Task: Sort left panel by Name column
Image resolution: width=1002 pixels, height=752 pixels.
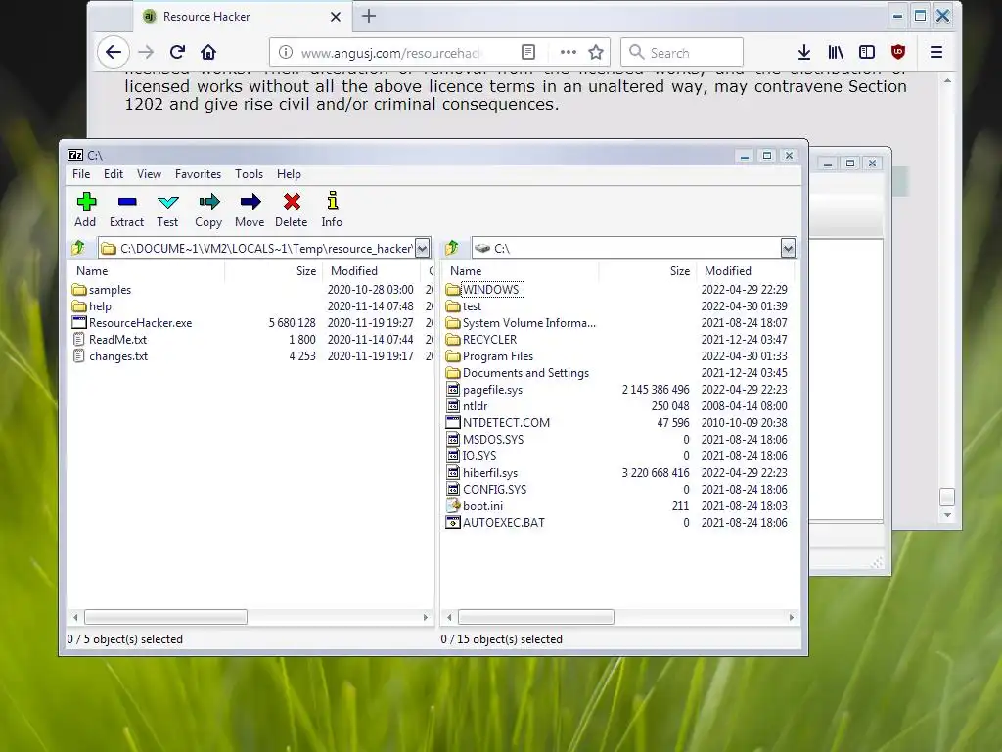Action: (146, 271)
